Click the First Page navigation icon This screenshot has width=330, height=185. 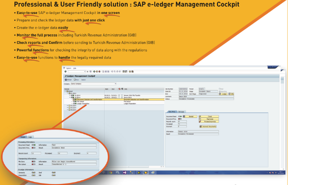coord(112,71)
